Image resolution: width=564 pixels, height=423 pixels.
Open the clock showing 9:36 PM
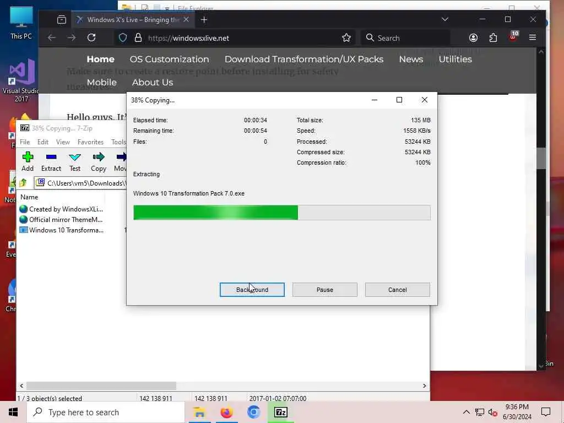(517, 412)
